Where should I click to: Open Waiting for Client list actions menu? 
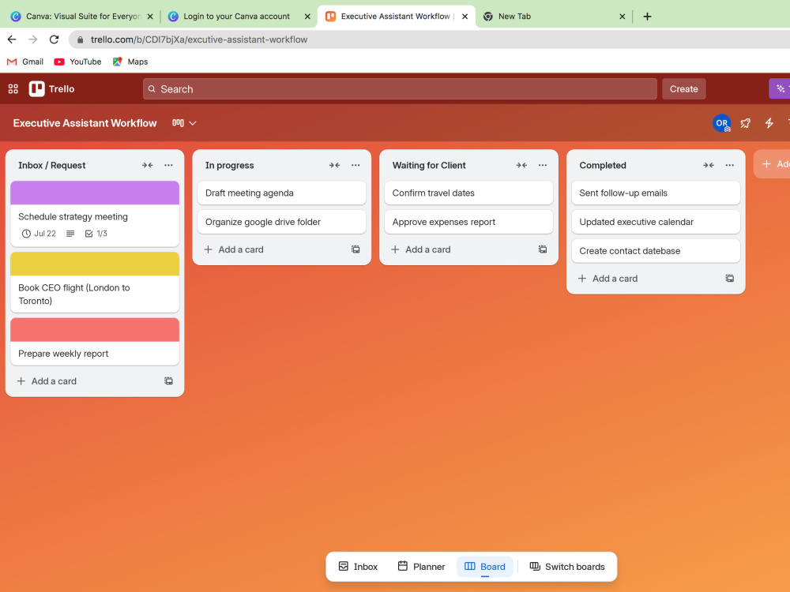coord(543,165)
